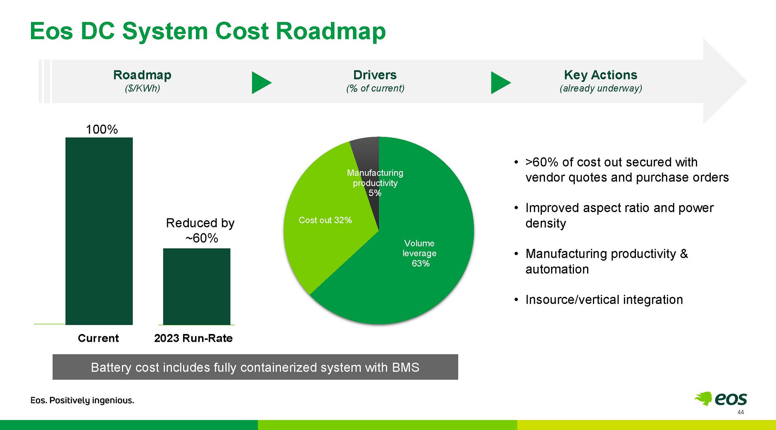Click the Eos DC System Cost Roadmap title
Screen dimensions: 776x430
[208, 31]
